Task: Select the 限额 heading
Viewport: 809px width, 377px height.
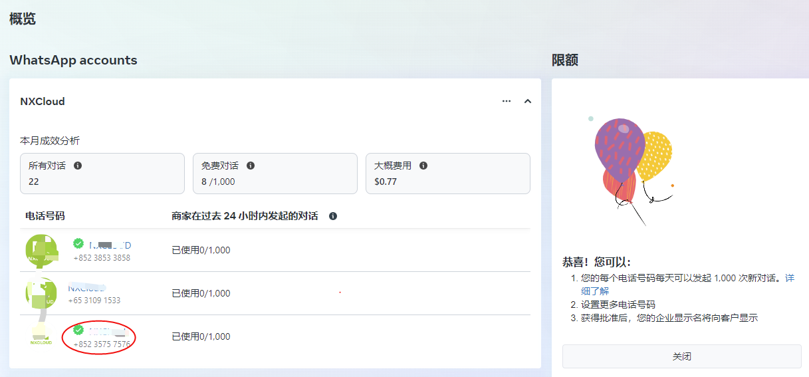Action: pos(565,60)
